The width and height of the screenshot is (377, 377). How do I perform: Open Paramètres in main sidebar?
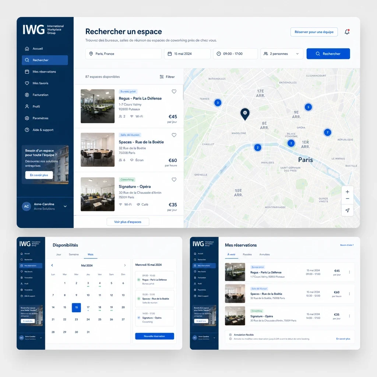45,118
